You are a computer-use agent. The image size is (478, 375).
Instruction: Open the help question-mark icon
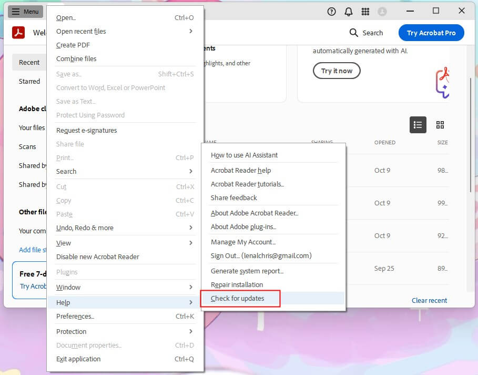[331, 12]
